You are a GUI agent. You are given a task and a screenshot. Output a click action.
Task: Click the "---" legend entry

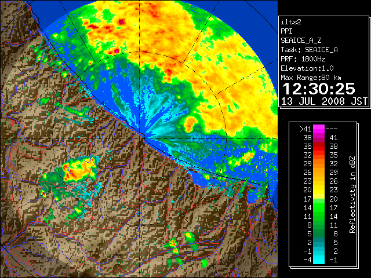(x=332, y=129)
